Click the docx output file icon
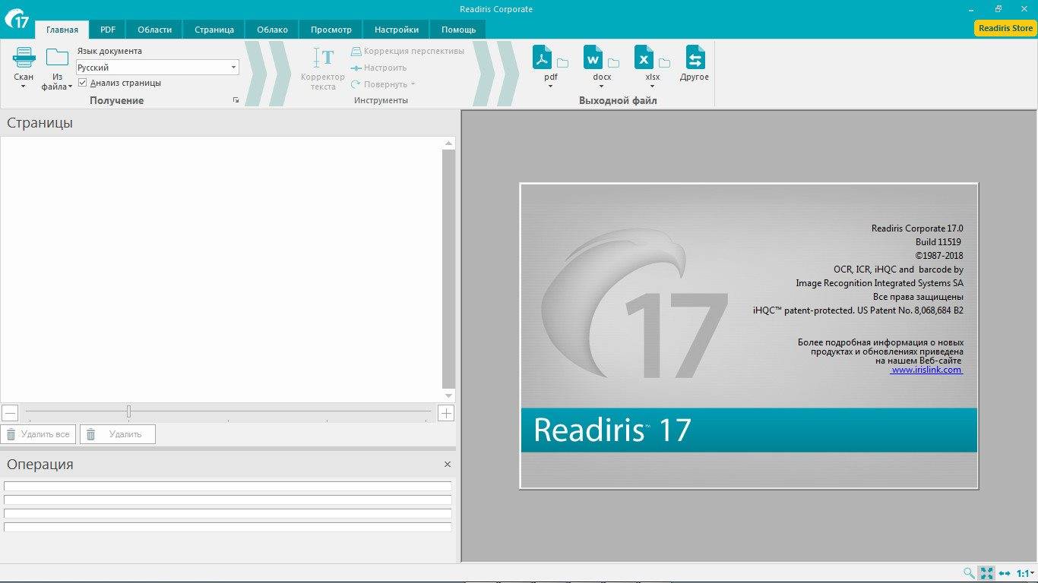 coord(593,58)
